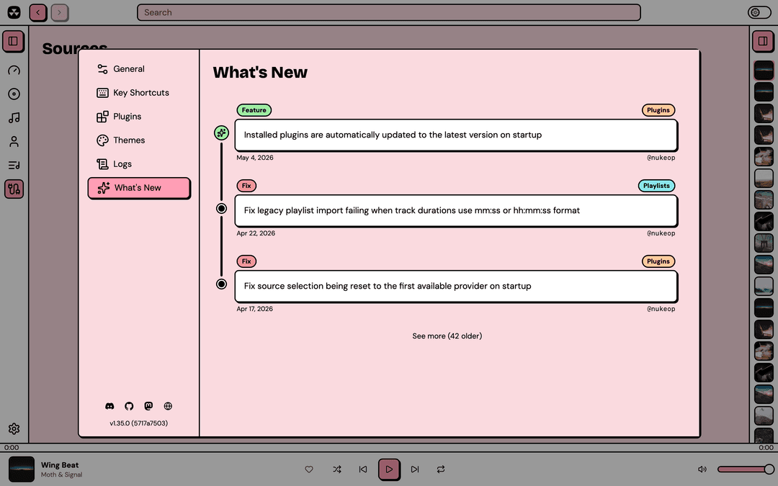The height and width of the screenshot is (486, 778).
Task: Click the Plugins tag above source selection entry
Action: coord(658,261)
